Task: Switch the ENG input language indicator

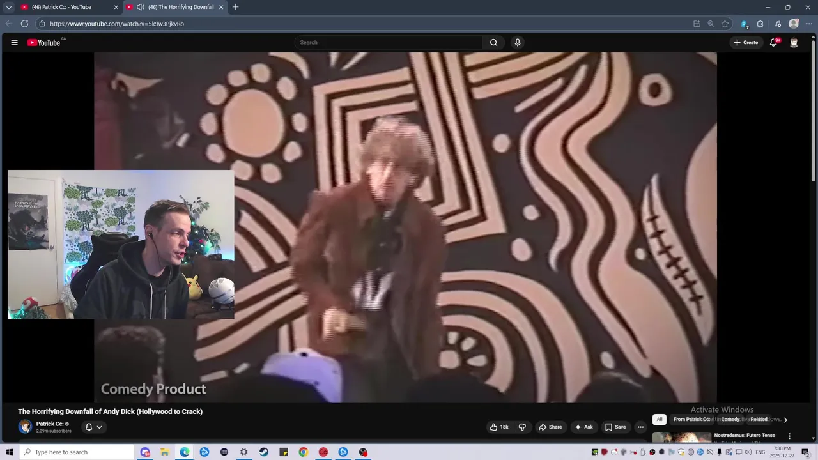Action: [x=760, y=452]
